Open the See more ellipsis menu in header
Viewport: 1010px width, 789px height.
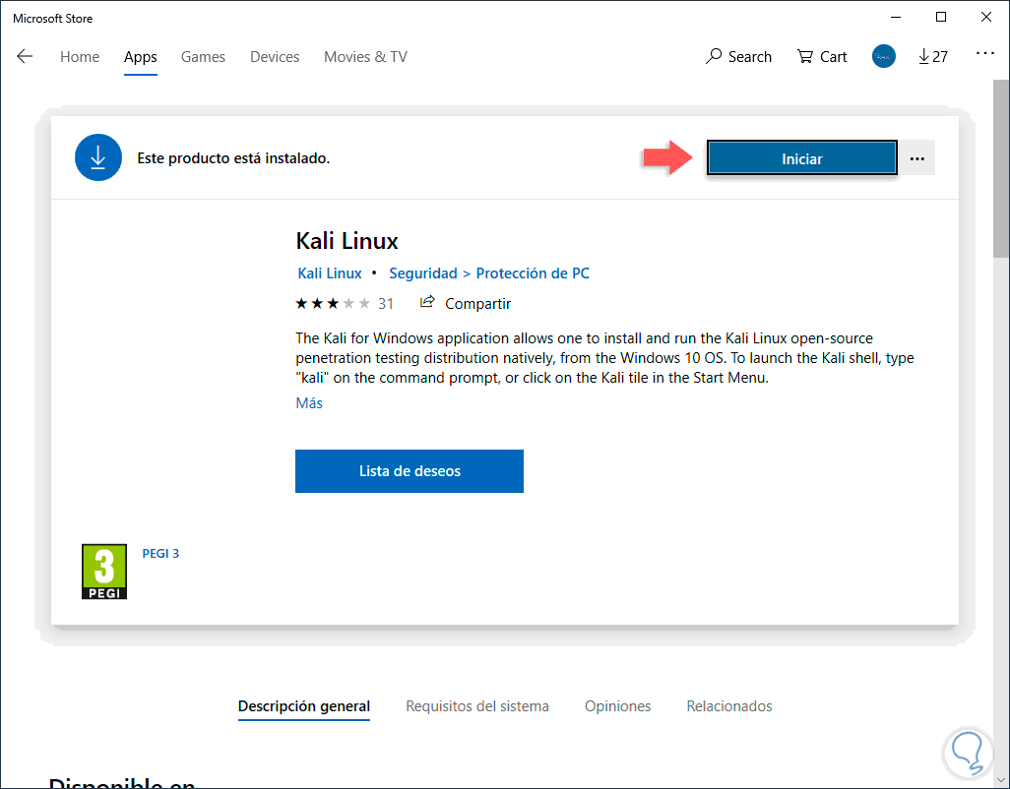coord(984,54)
